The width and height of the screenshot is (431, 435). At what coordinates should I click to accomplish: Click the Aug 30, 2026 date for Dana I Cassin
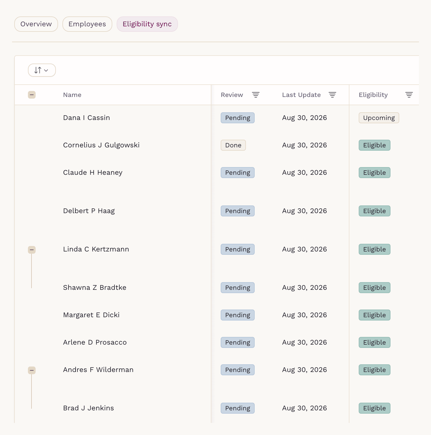(x=304, y=118)
